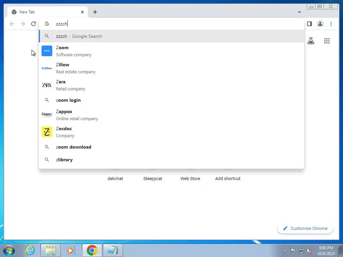Pick the 'zlibrary' suggestion
The image size is (343, 257).
(171, 160)
